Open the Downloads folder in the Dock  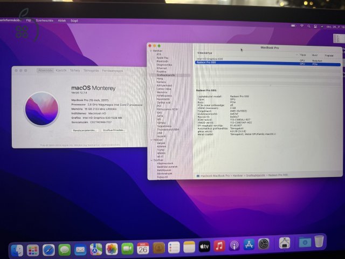pyautogui.click(x=305, y=242)
